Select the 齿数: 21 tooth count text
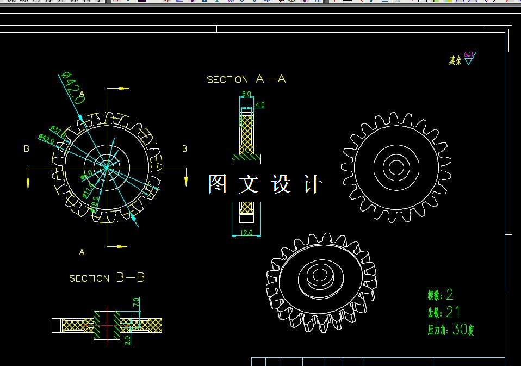This screenshot has width=521, height=366. click(444, 312)
